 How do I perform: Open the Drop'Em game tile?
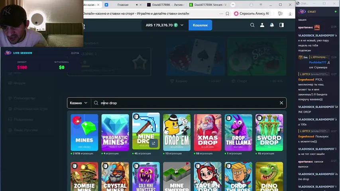[177, 133]
